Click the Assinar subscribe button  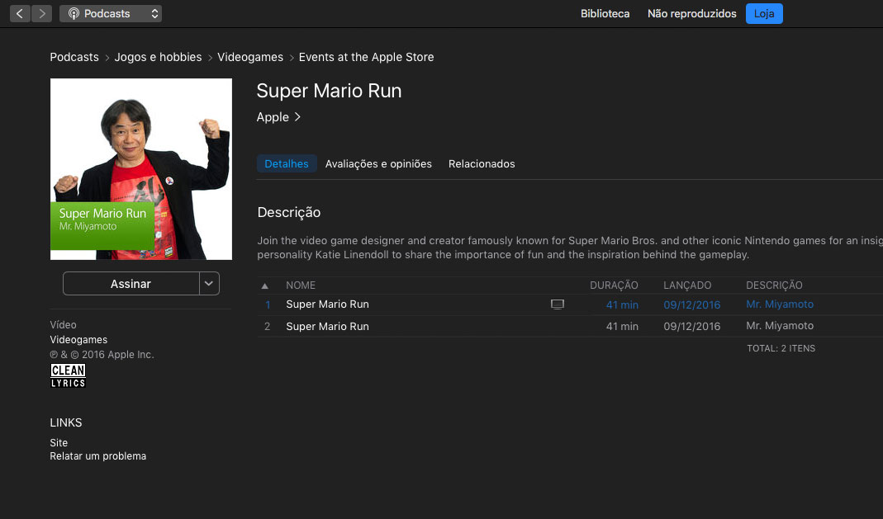coord(131,284)
